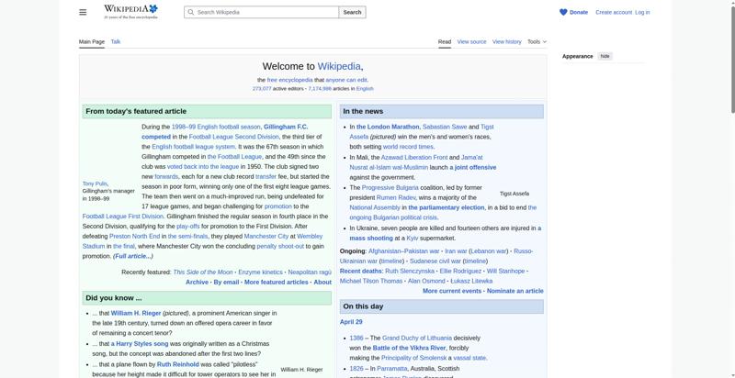Click the Log in link
The image size is (735, 378).
(x=642, y=12)
